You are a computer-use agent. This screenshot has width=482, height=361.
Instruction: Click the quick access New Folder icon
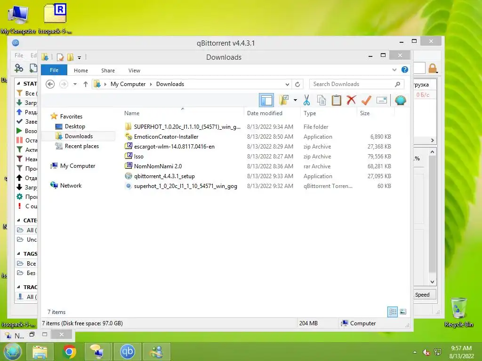pos(71,57)
